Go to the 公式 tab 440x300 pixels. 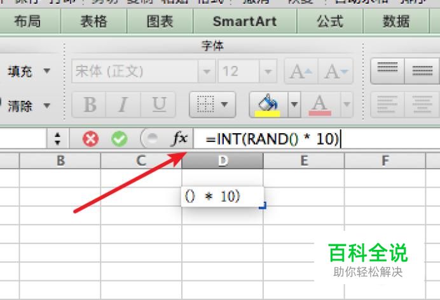330,22
